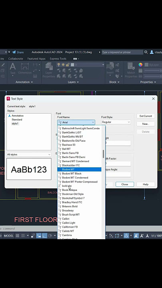Select Bauhaus 93 in font list
The image size is (162, 288).
(79, 145)
